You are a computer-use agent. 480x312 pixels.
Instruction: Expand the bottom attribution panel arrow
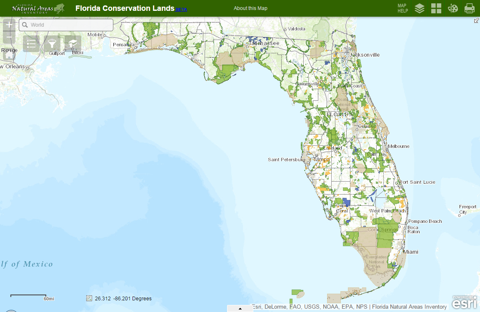240,309
